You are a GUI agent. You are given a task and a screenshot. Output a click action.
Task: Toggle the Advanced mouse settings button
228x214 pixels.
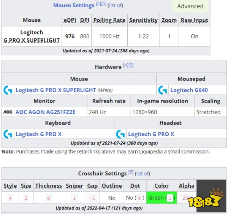[190, 6]
